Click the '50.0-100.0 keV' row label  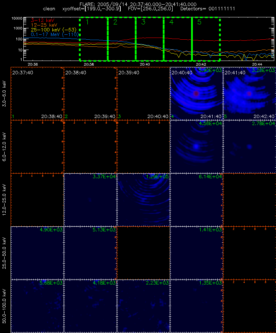(4, 306)
